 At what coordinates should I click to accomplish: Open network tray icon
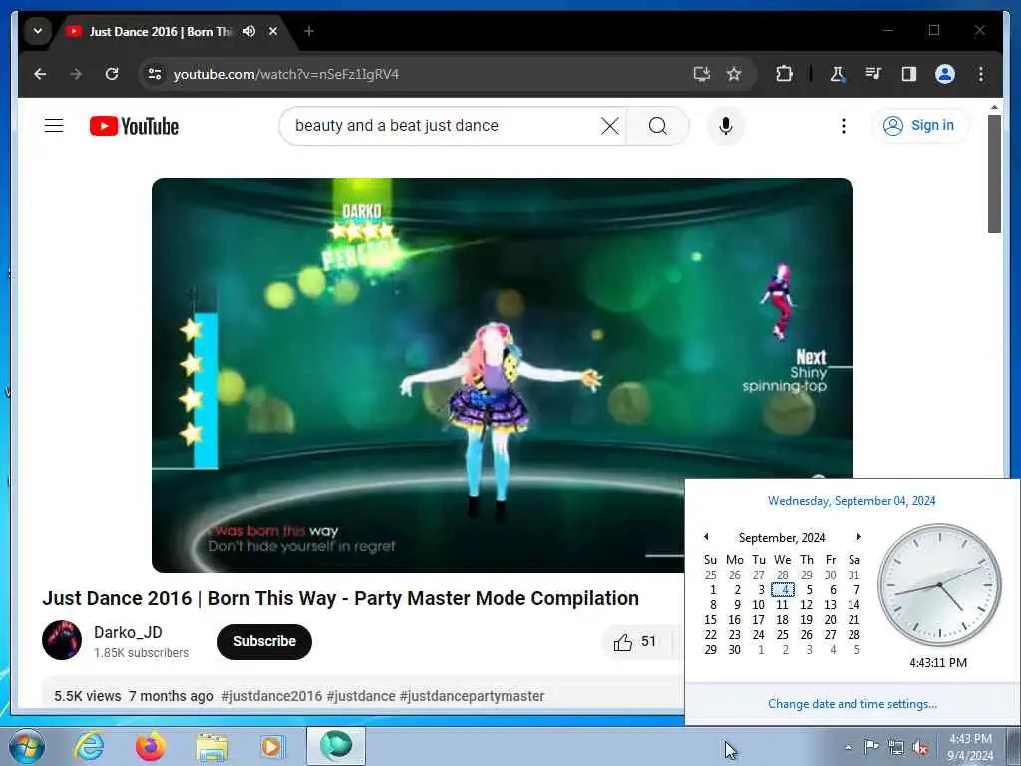(x=896, y=748)
